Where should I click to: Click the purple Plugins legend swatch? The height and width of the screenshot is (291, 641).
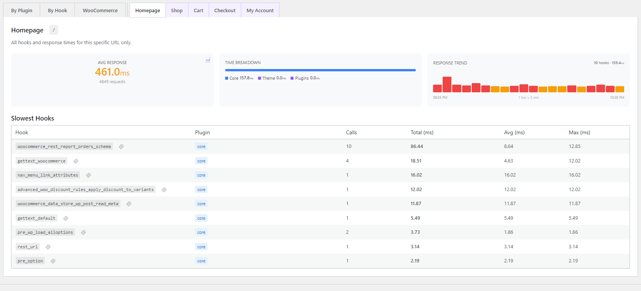click(x=292, y=78)
